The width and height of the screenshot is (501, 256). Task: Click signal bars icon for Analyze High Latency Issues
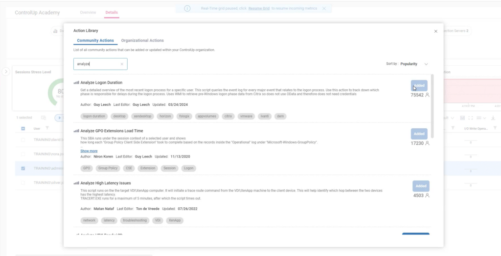76,183
